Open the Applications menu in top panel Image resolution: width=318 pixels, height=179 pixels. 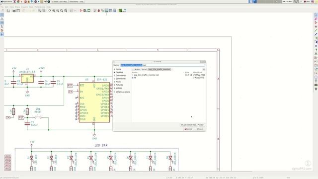pyautogui.click(x=6, y=1)
